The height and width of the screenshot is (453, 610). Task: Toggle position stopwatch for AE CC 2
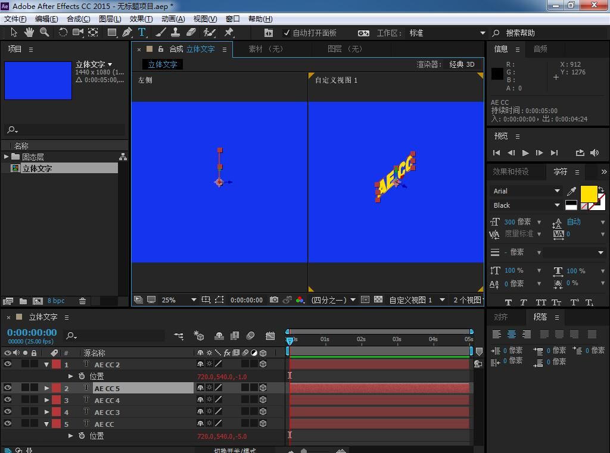[82, 376]
